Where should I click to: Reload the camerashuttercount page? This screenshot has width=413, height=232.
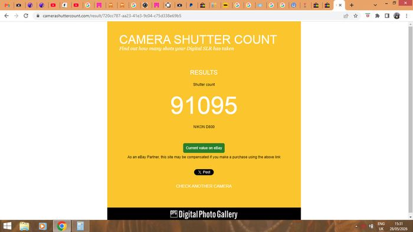pos(26,16)
